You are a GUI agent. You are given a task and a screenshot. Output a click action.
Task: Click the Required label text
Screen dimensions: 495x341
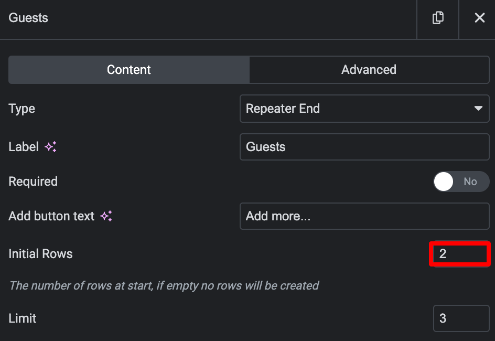pos(33,182)
